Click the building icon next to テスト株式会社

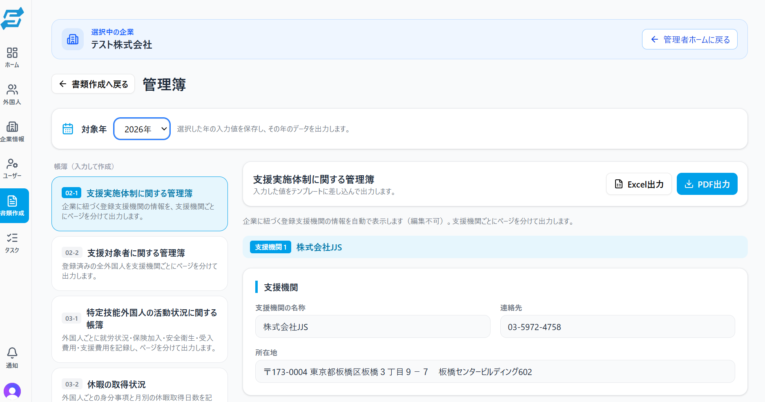point(73,39)
